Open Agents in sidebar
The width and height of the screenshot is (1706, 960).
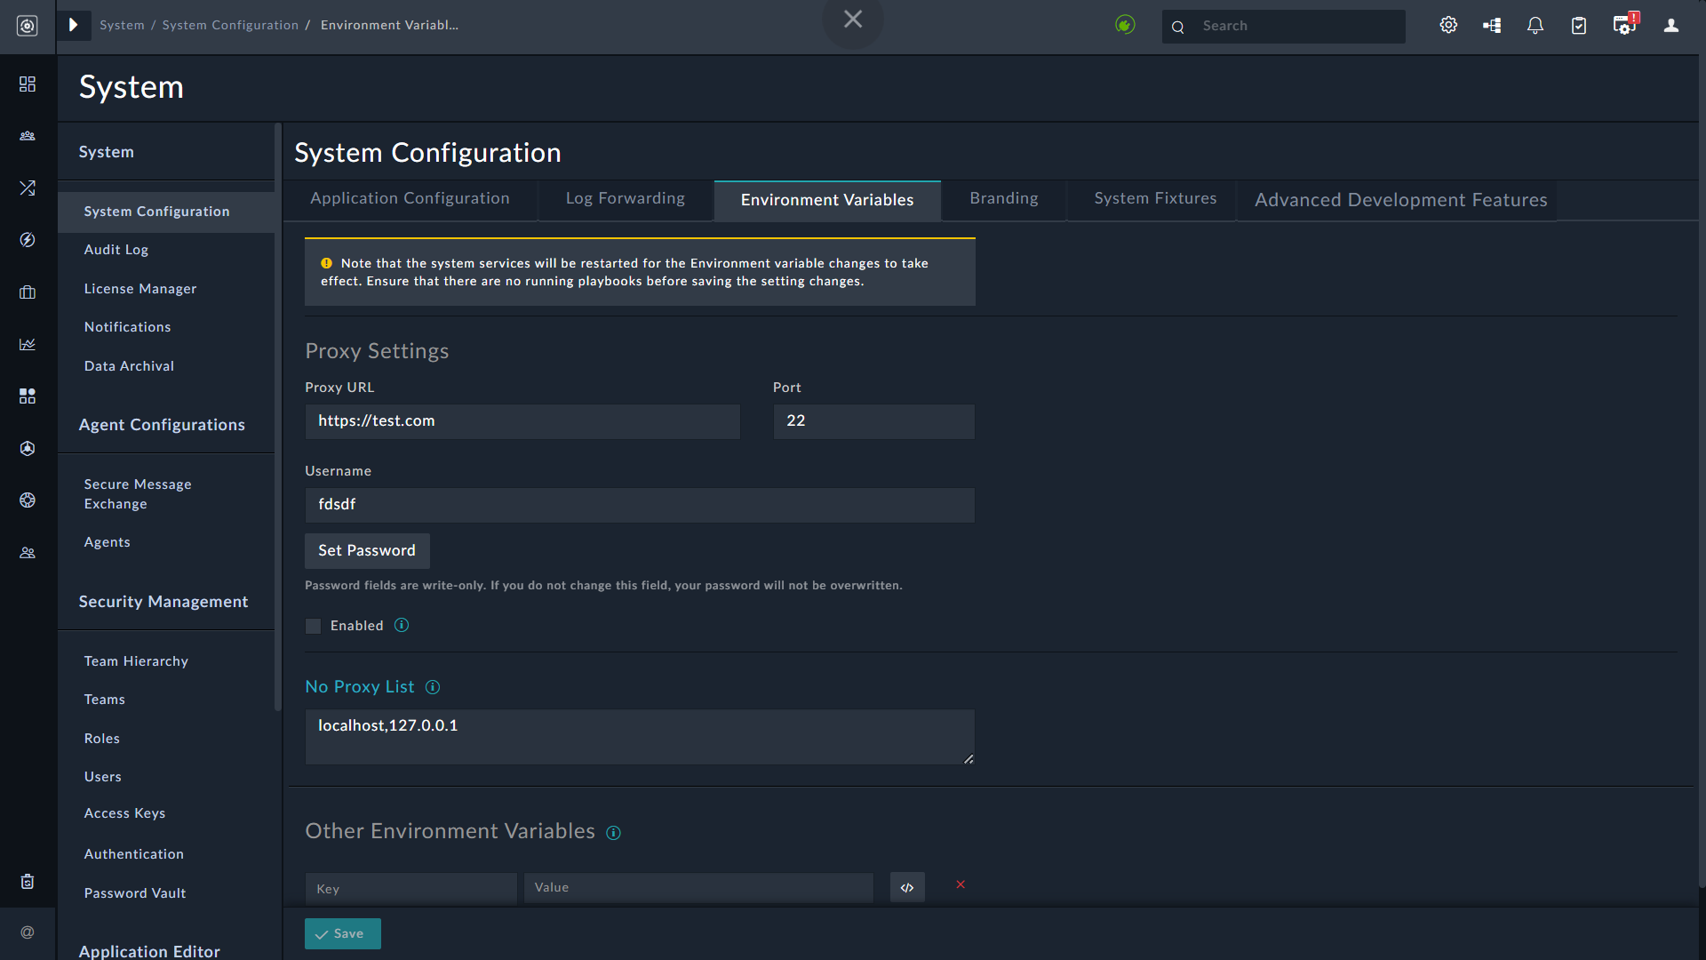108,542
